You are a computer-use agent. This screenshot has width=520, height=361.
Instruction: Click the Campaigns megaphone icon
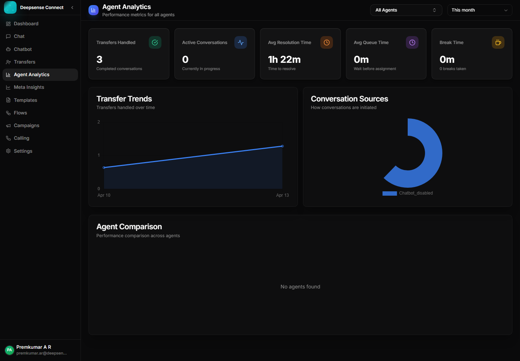8,125
